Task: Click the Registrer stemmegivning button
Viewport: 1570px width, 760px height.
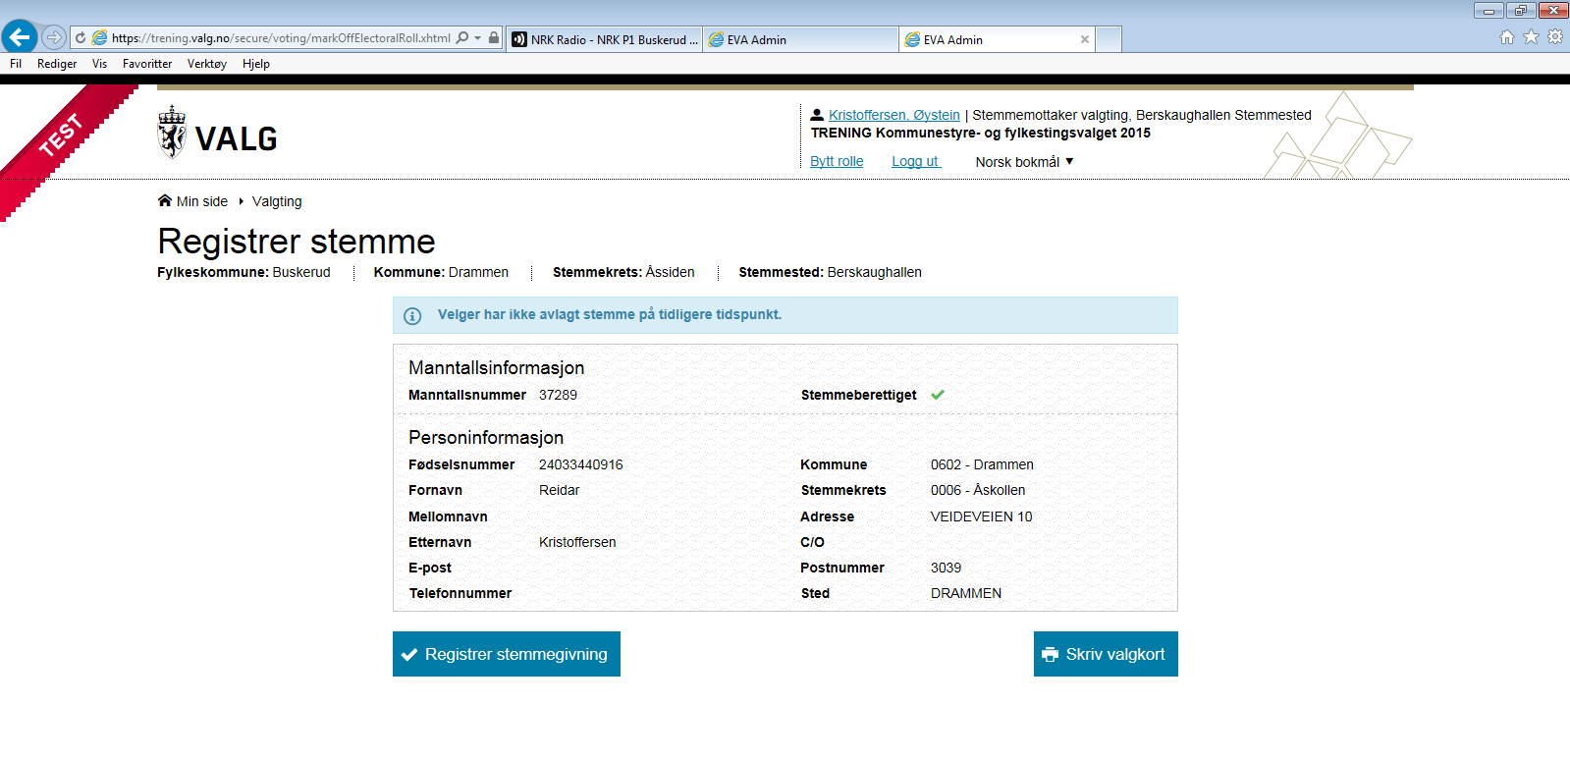Action: click(507, 654)
